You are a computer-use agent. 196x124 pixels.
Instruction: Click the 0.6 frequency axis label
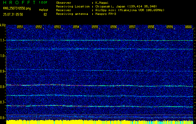pos(2,118)
